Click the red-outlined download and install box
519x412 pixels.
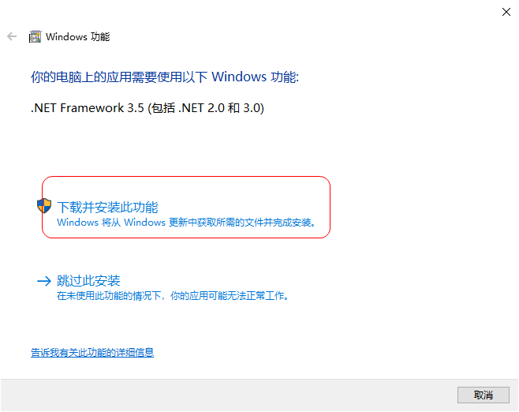[x=186, y=207]
